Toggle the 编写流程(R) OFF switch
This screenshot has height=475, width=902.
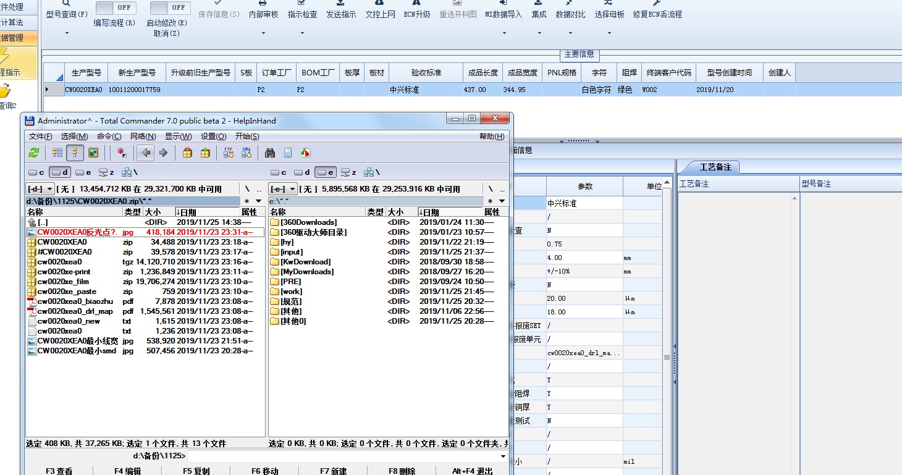pos(116,7)
